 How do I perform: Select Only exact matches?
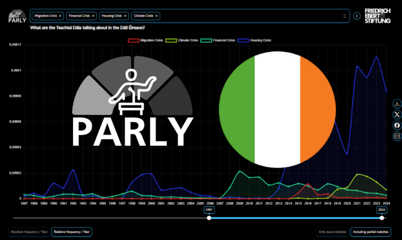333,232
